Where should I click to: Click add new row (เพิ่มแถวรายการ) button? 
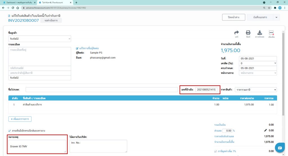[20, 119]
